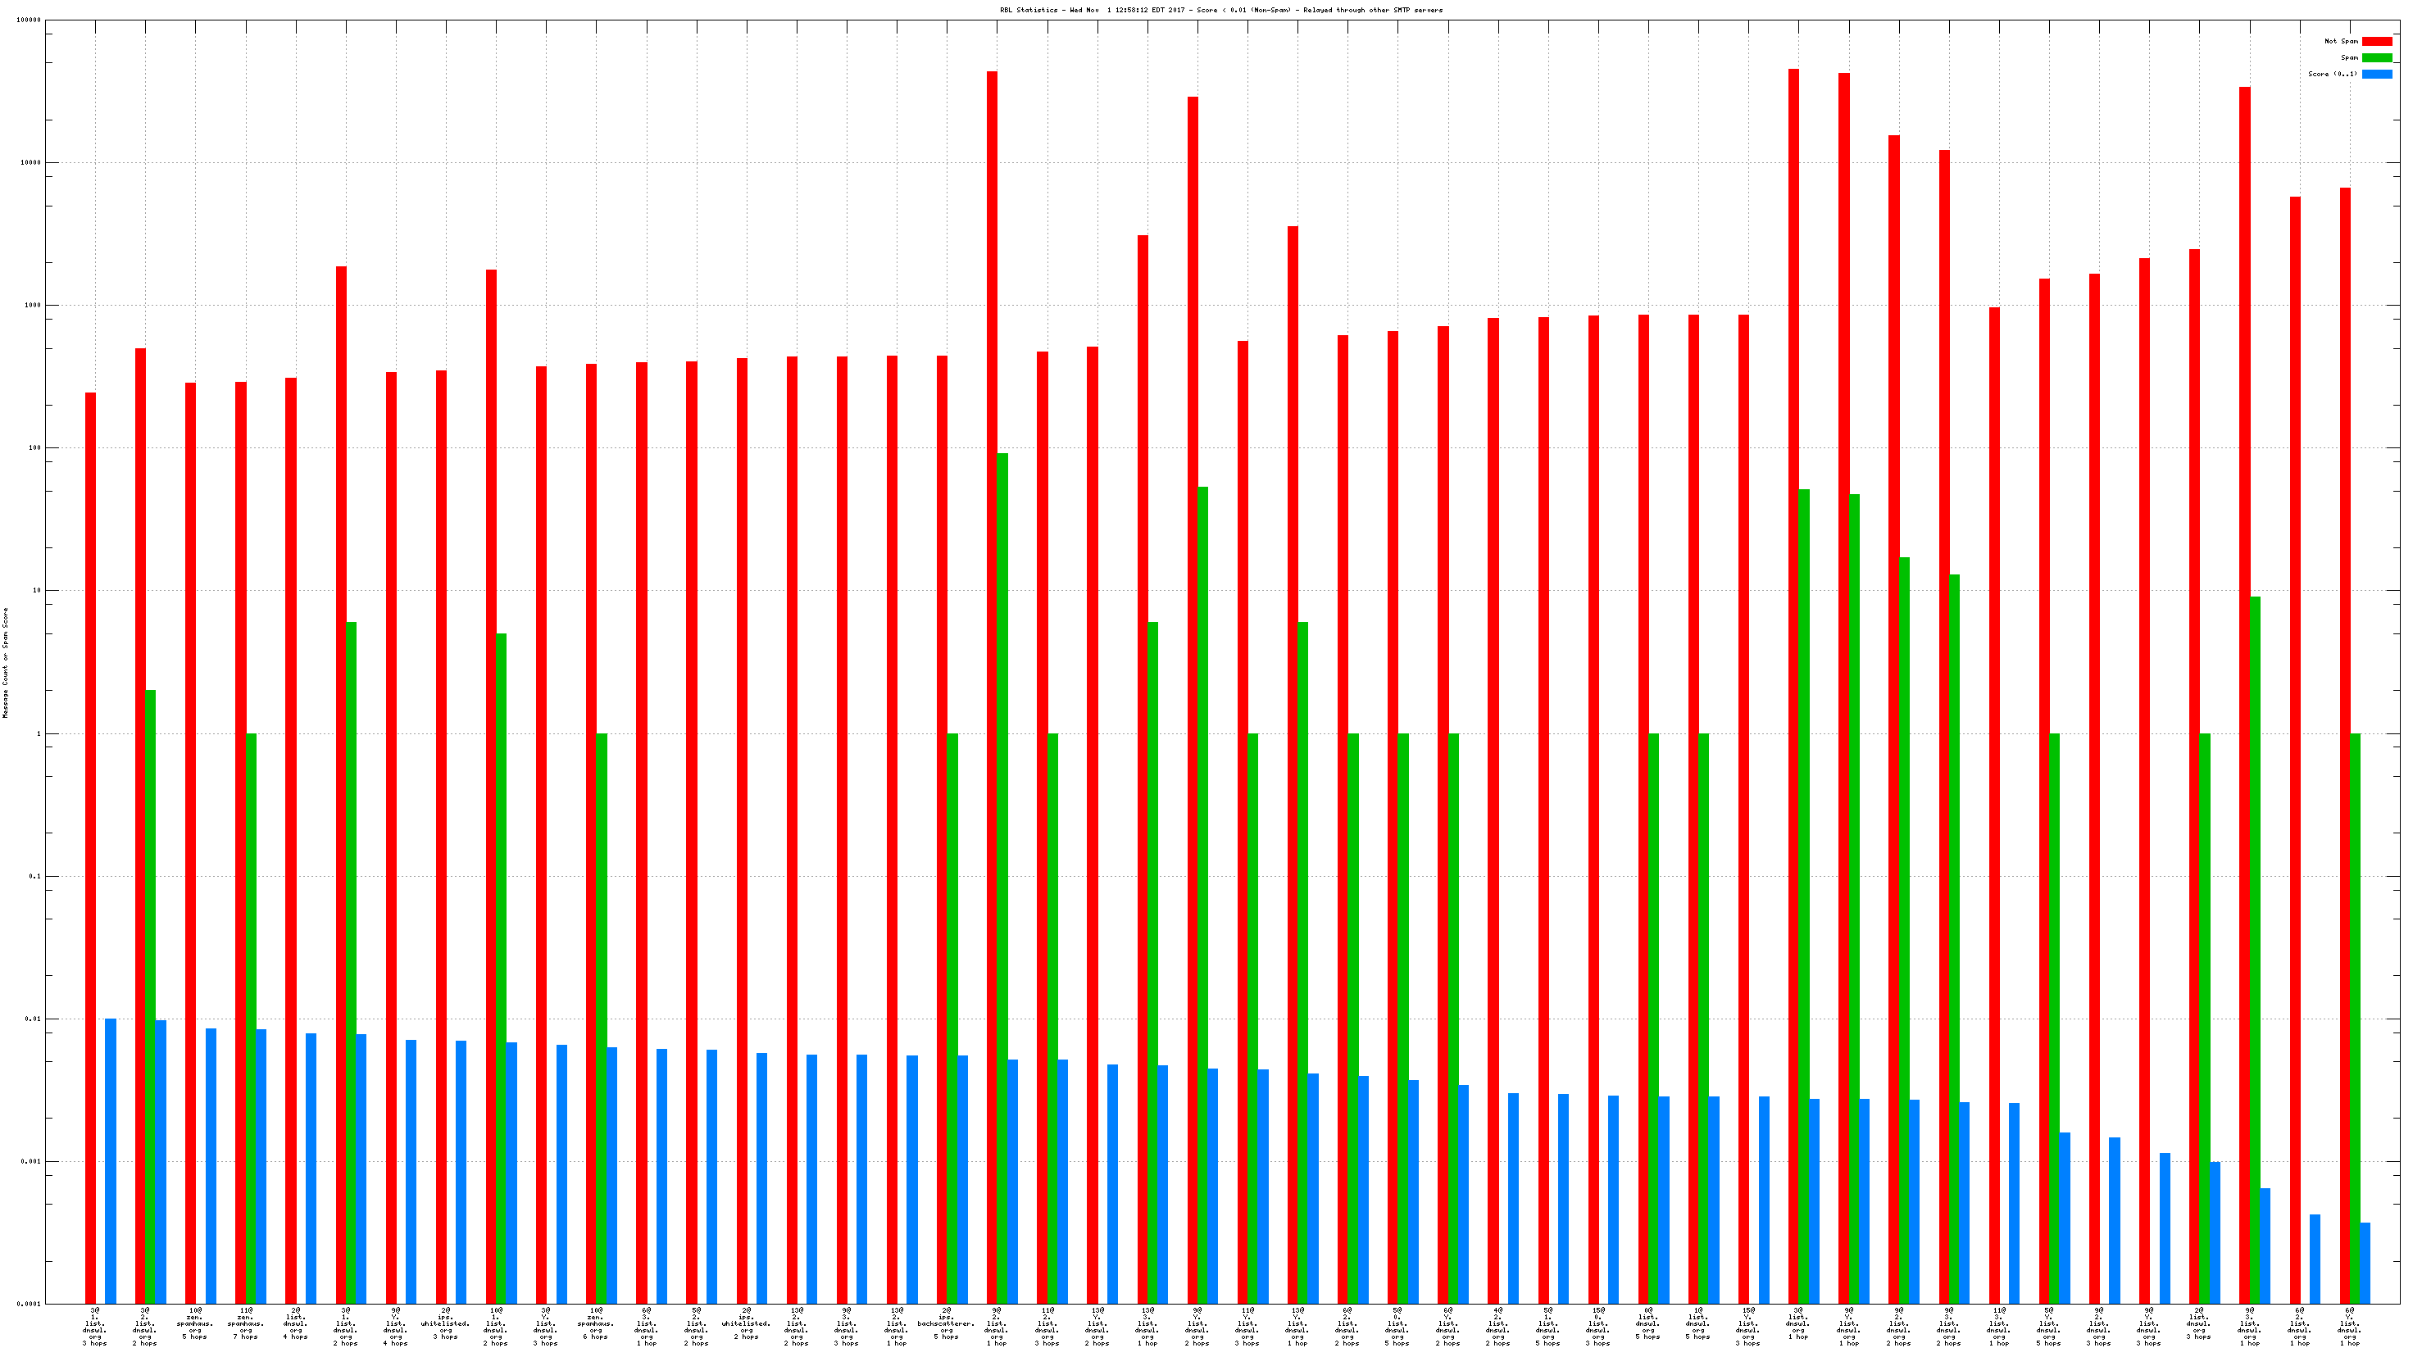The height and width of the screenshot is (1357, 2413).
Task: Click the 10@zen.spamhaus.org 6 hops label
Action: pyautogui.click(x=596, y=1325)
